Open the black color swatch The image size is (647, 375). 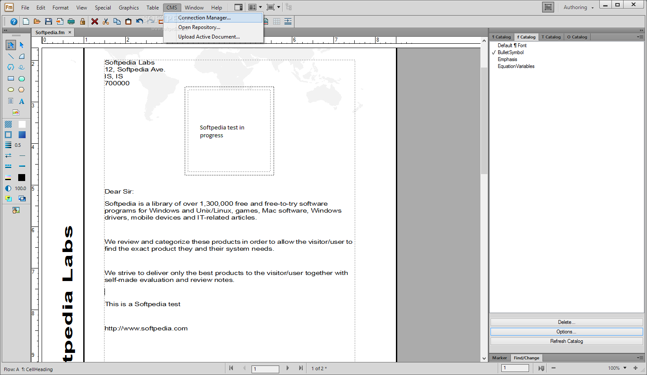[22, 178]
